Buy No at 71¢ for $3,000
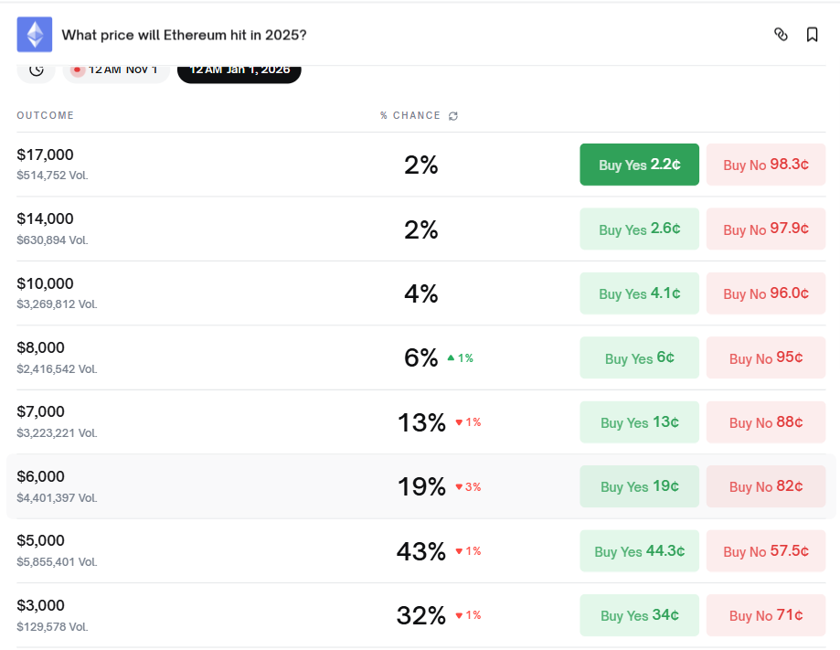 [765, 615]
